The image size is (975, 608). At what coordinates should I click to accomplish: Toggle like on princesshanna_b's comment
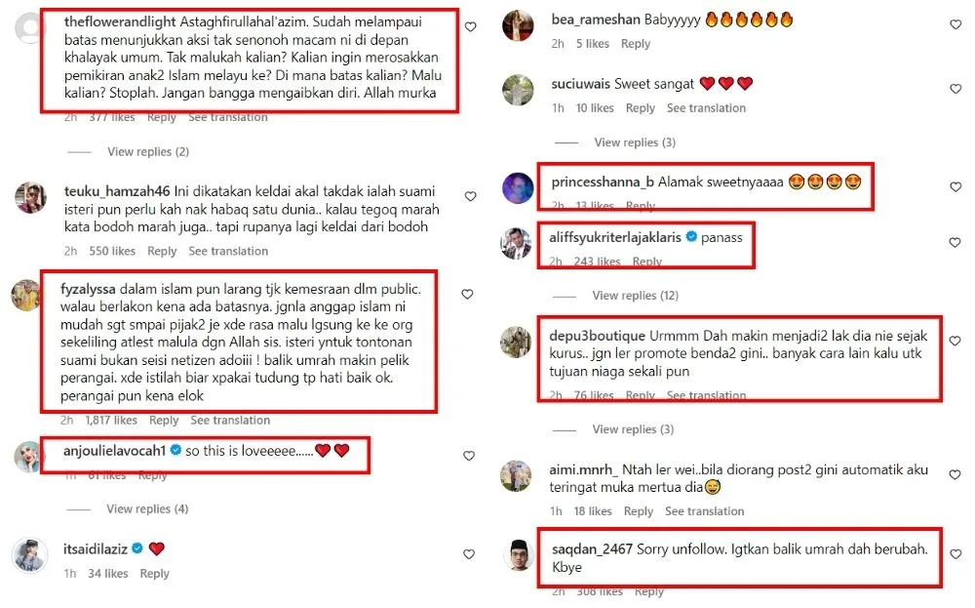click(x=955, y=186)
